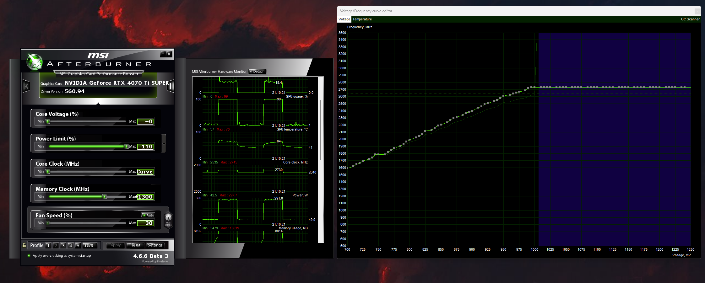Collapse the graphics card info panel notch

pyautogui.click(x=98, y=101)
